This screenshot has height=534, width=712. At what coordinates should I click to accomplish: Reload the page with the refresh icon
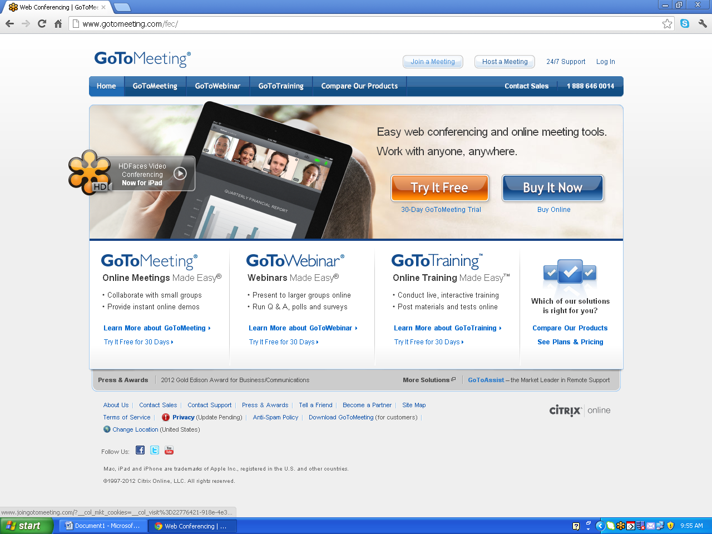coord(42,24)
